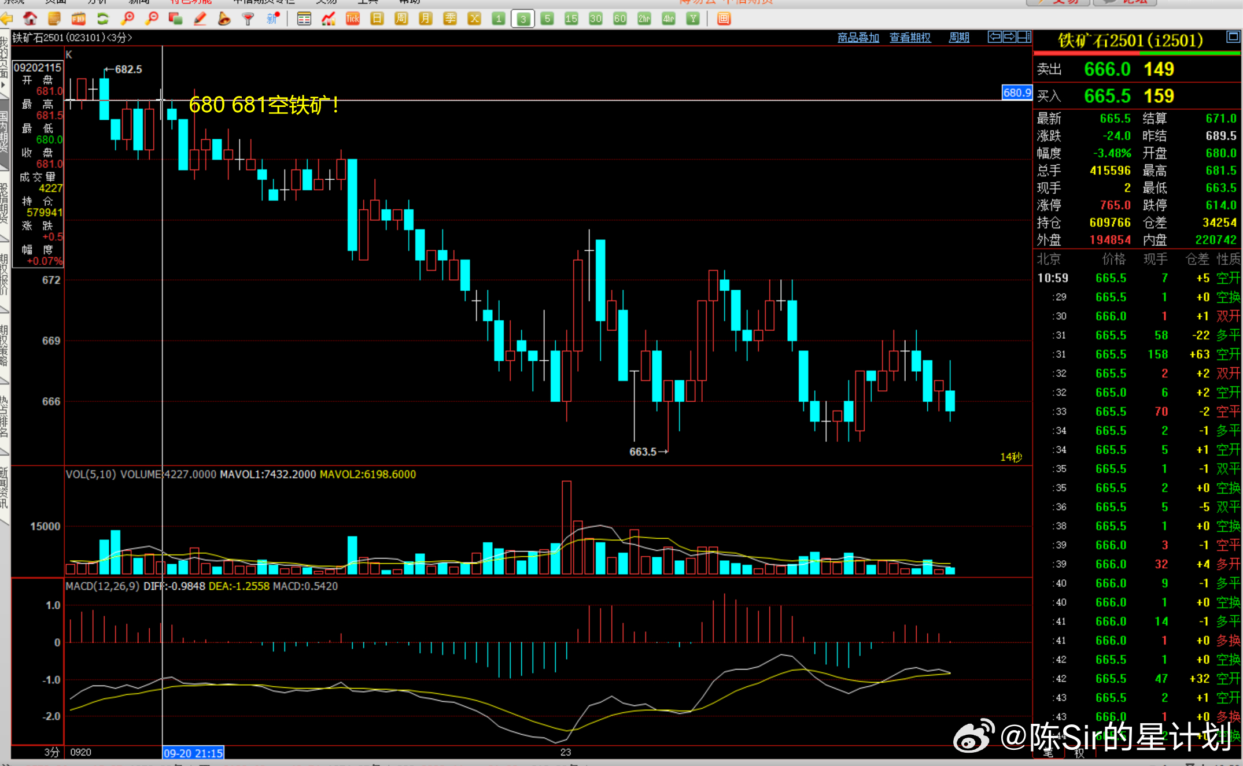The width and height of the screenshot is (1243, 766).
Task: Go to the home page icon
Action: (30, 18)
